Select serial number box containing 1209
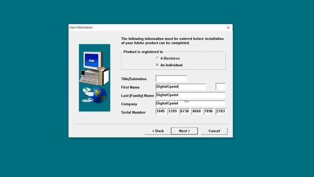The width and height of the screenshot is (314, 177). coord(173,112)
